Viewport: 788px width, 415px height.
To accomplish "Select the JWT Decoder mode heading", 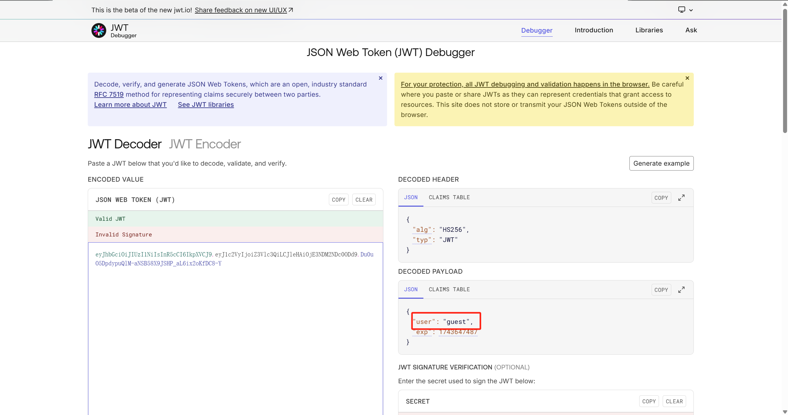I will coord(124,144).
